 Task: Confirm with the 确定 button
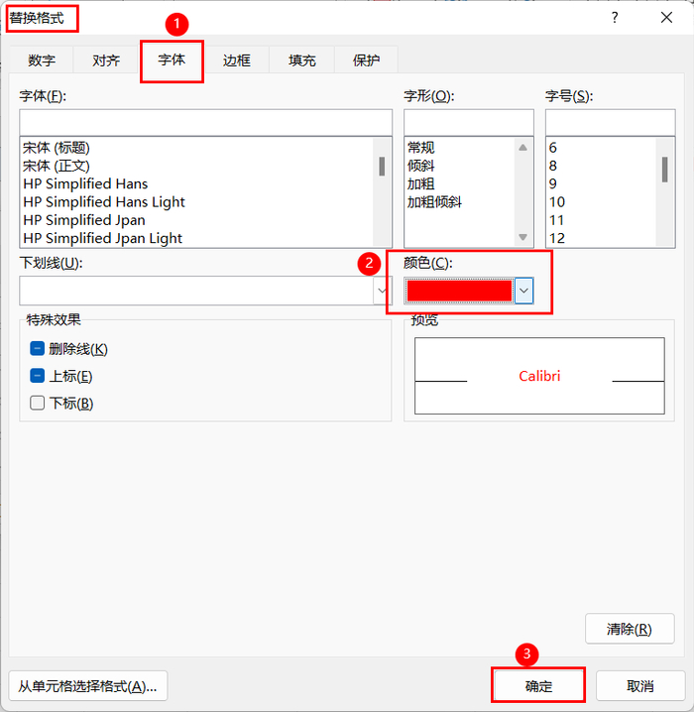click(x=538, y=685)
